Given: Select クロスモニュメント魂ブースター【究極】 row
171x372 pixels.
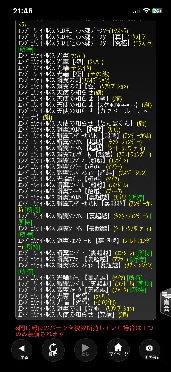Looking at the screenshot, I should click(85, 46).
